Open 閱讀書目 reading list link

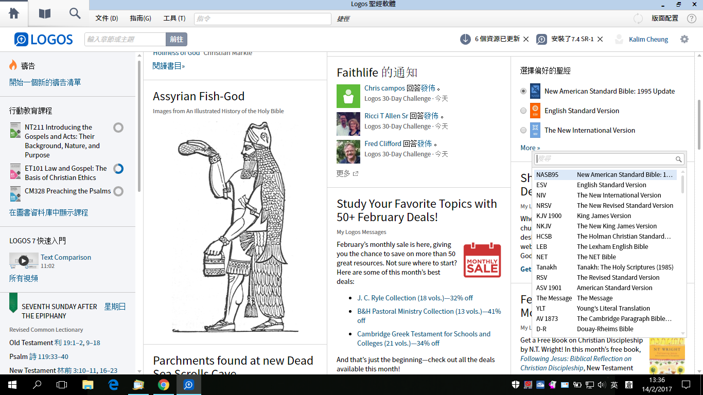pyautogui.click(x=169, y=66)
